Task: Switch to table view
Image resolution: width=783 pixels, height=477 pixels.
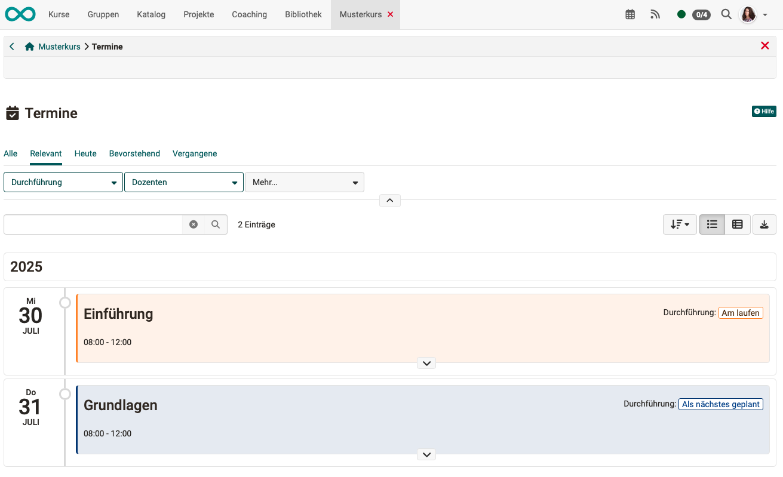Action: 737,224
